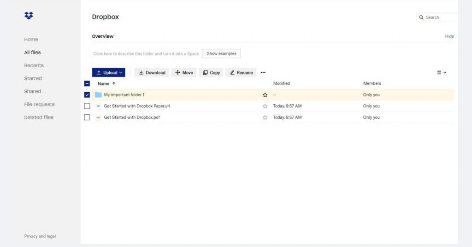472x247 pixels.
Task: Open My important folder 1
Action: coord(124,95)
